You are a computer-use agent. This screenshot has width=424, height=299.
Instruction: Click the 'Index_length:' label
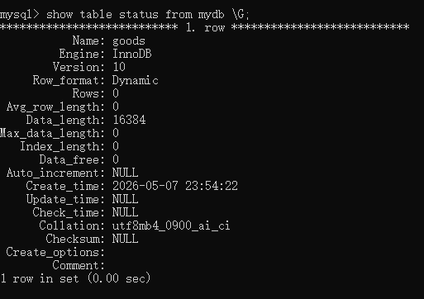click(63, 147)
